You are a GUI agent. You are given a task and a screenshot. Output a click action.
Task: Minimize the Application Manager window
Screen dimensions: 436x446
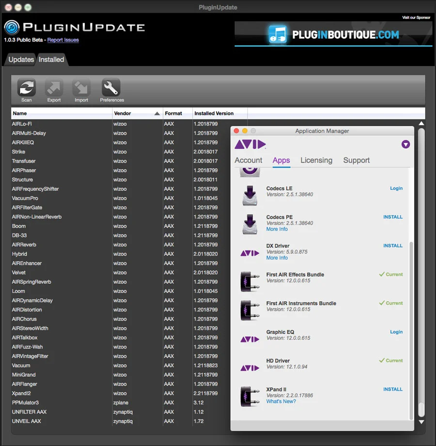coord(245,131)
